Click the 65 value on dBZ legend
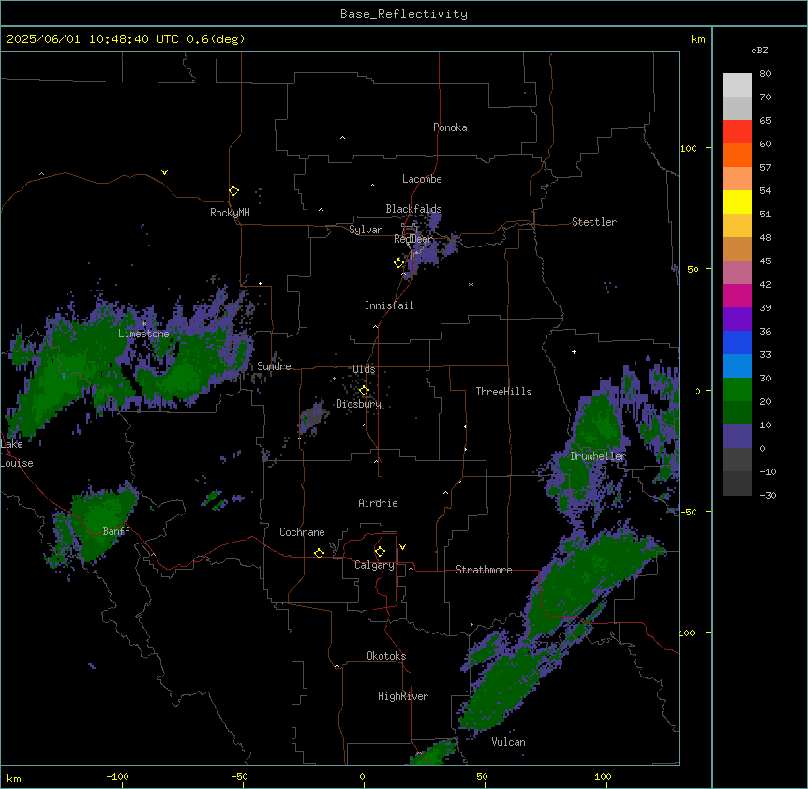 click(765, 121)
